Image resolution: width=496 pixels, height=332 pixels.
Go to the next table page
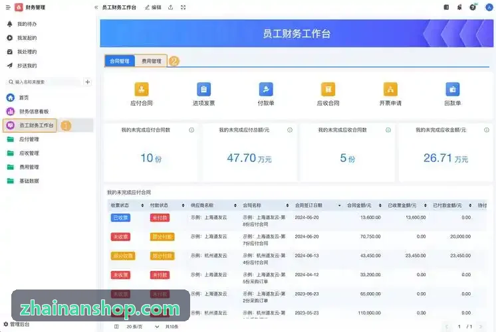[x=481, y=326]
